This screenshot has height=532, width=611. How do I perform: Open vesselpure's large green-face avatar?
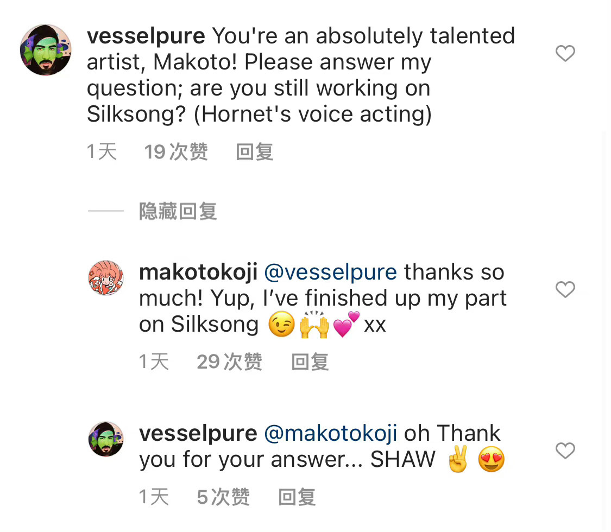point(46,50)
